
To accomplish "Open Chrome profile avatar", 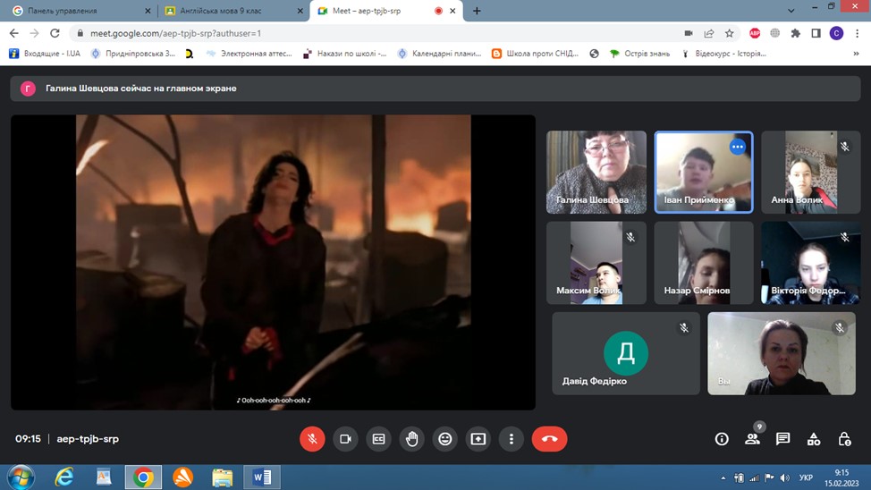I will point(836,33).
